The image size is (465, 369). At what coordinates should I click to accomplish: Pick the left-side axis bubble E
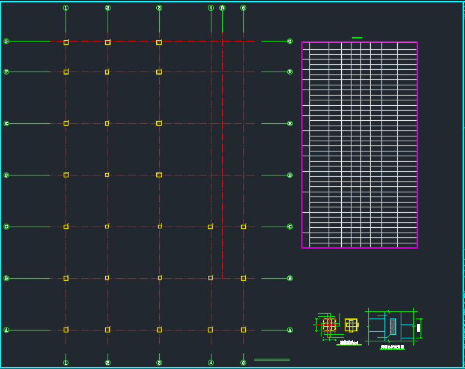pyautogui.click(x=6, y=123)
